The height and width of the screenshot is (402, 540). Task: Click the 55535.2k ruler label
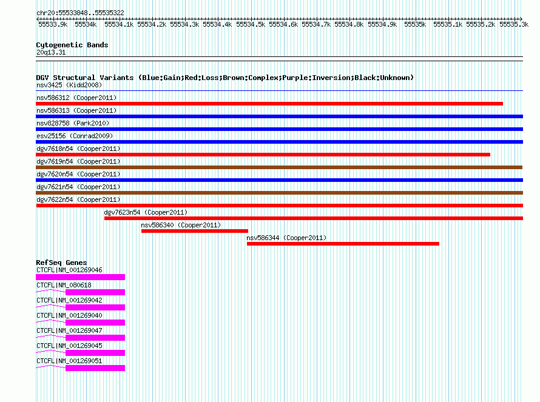[481, 24]
